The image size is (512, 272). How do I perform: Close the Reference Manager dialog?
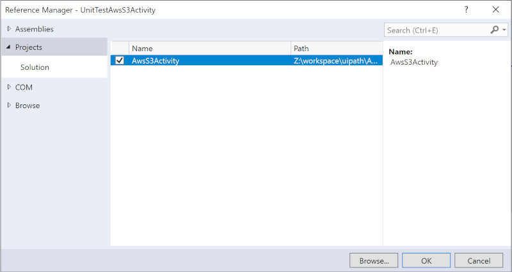click(x=495, y=10)
